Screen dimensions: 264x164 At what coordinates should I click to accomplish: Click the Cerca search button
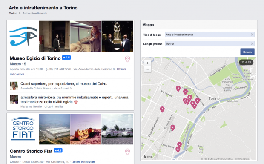click(247, 52)
